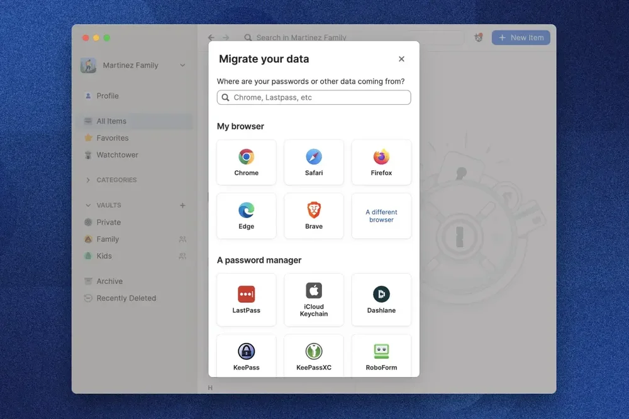
Task: Go back with the left arrow
Action: click(211, 37)
